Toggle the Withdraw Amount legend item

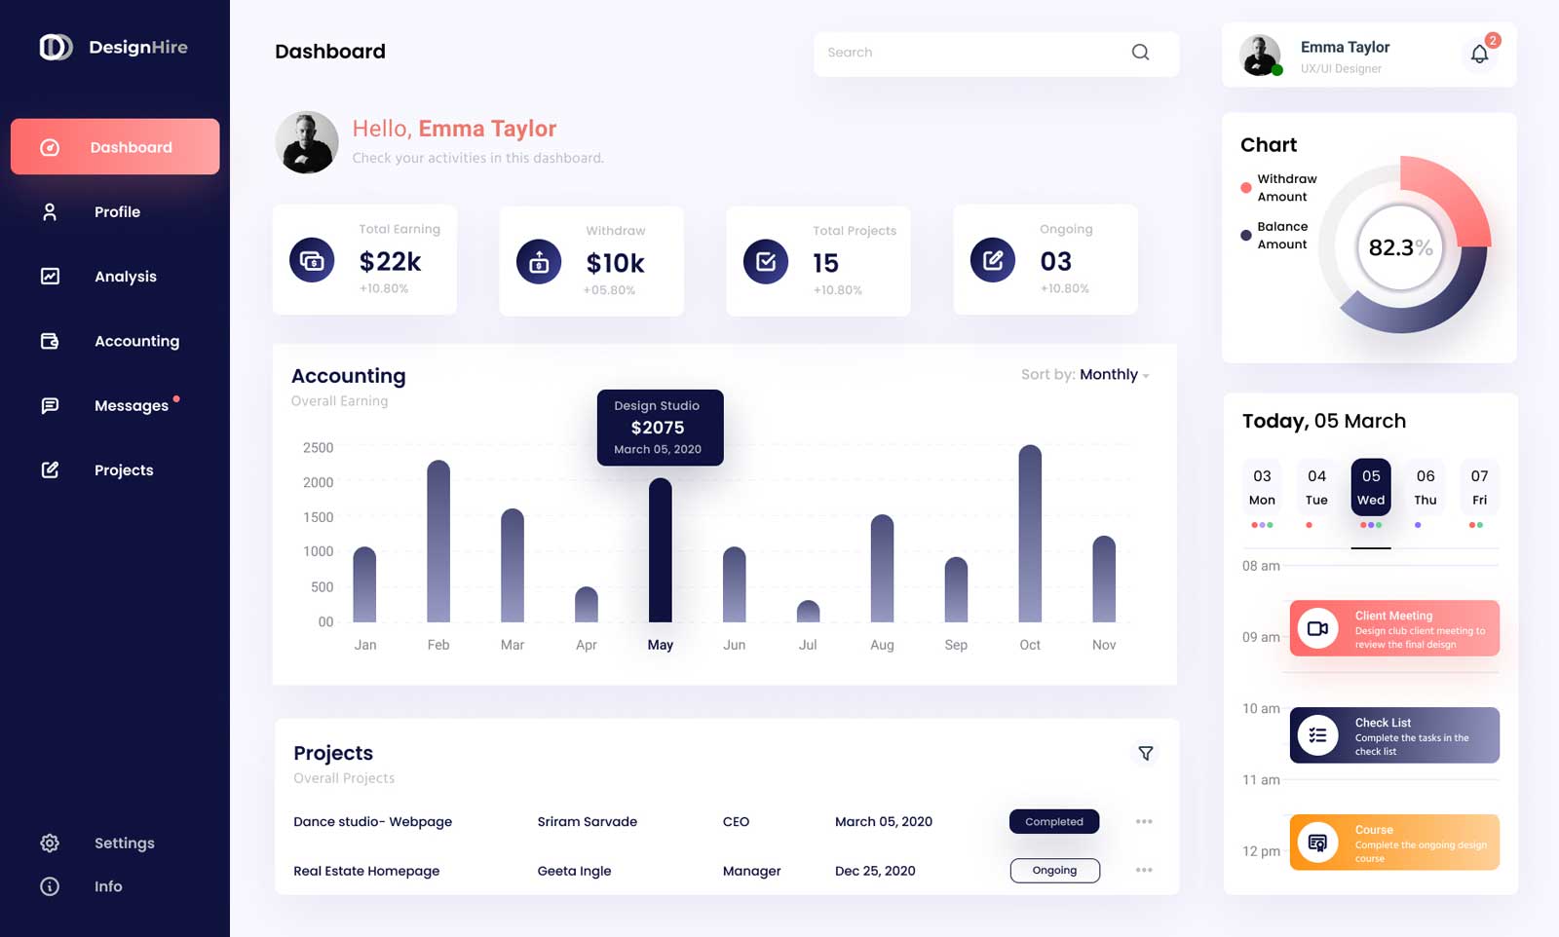(1278, 188)
